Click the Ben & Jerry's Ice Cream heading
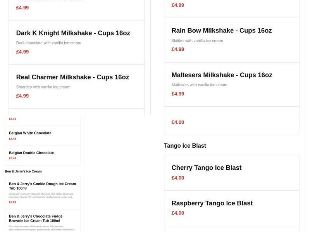Screen dimensions: 310x232 click(x=23, y=171)
